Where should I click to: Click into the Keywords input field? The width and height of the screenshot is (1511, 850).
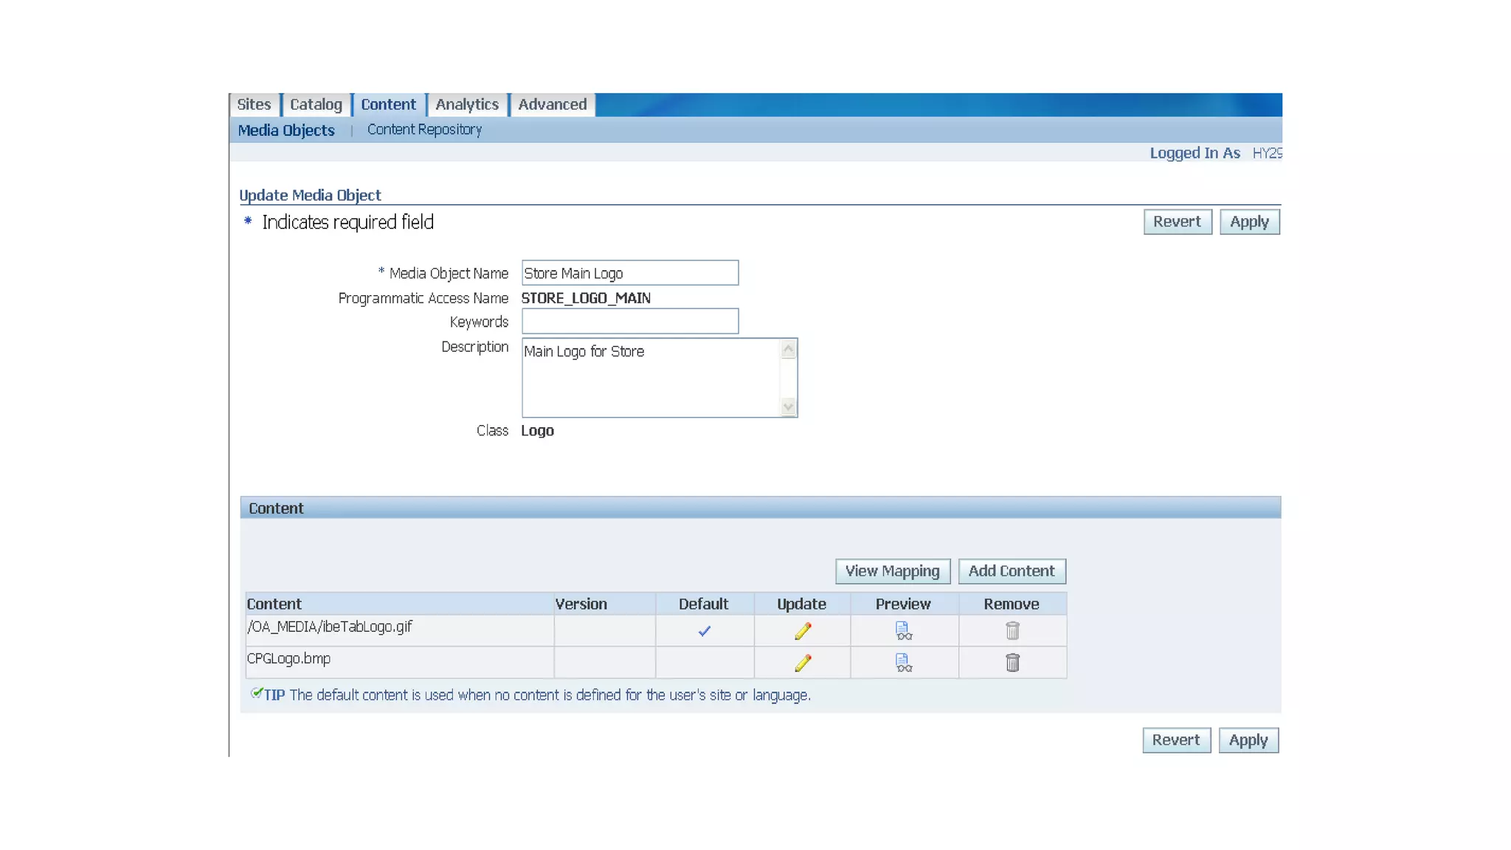pos(629,322)
